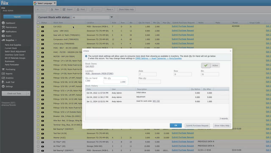Image resolution: width=271 pixels, height=153 pixels.
Task: Click the Min qty input field
Action: (115, 82)
